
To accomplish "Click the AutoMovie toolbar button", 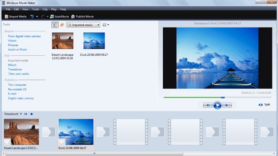I will click(x=60, y=17).
